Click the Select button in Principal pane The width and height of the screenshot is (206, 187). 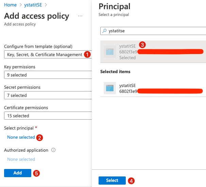click(112, 181)
